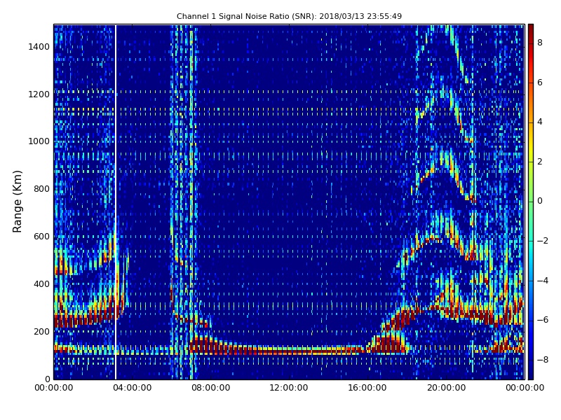561x420 pixels.
Task: Click the 12:00:00 time axis label
Action: tap(289, 388)
